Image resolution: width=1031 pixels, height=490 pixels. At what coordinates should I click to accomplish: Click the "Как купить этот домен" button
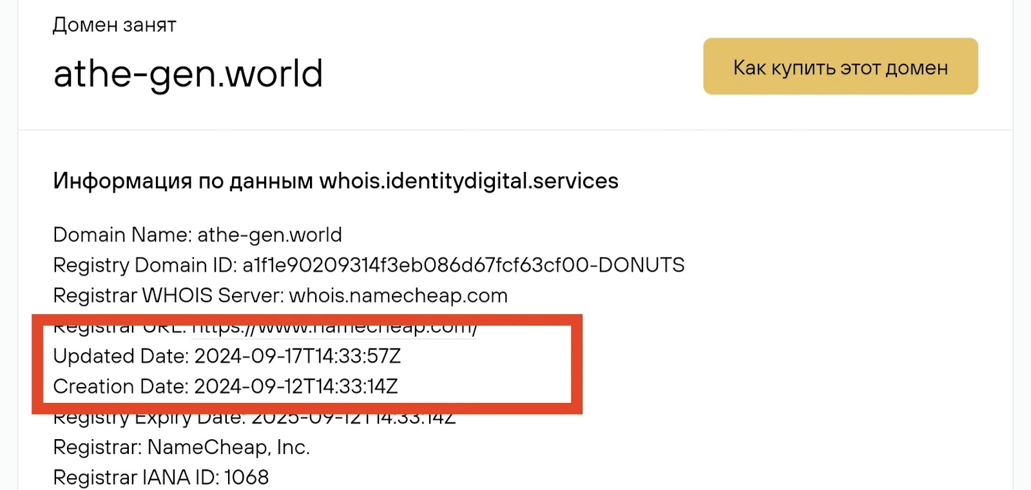pyautogui.click(x=840, y=66)
